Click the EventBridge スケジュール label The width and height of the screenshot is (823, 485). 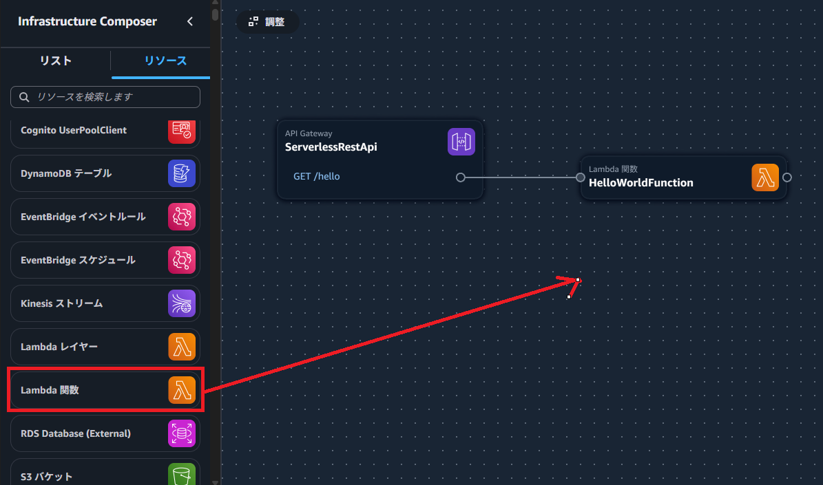[x=78, y=260]
